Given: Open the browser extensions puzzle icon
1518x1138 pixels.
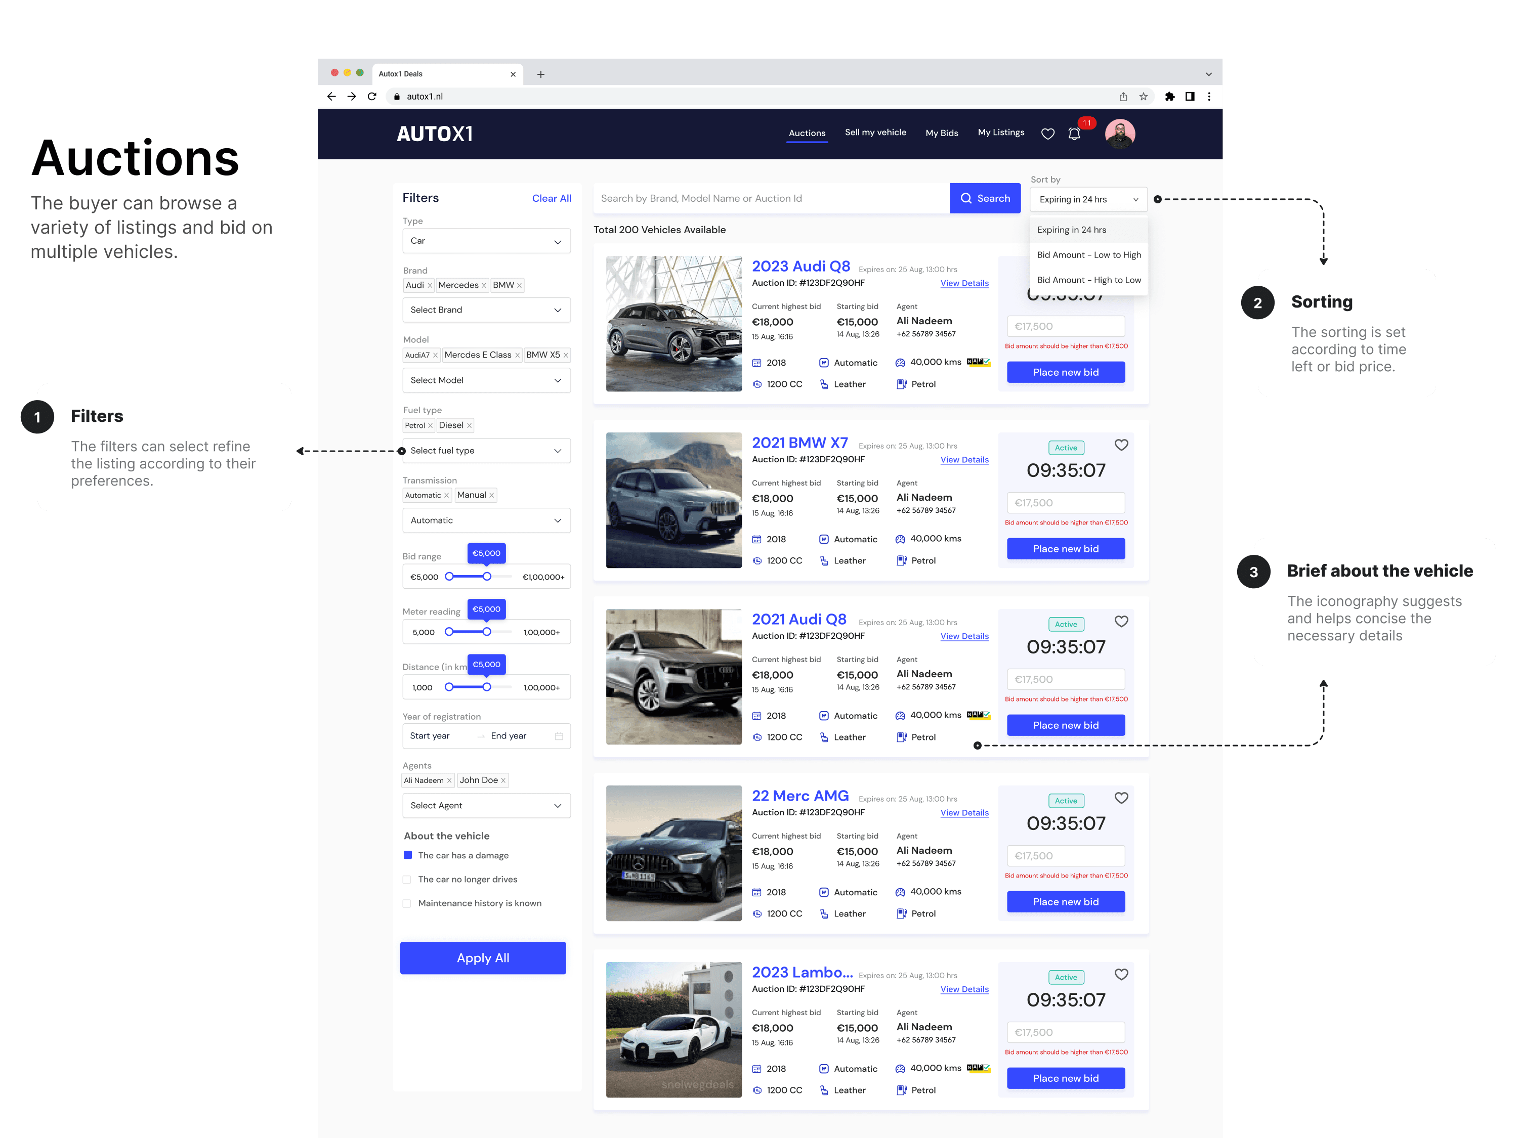Looking at the screenshot, I should (1169, 97).
